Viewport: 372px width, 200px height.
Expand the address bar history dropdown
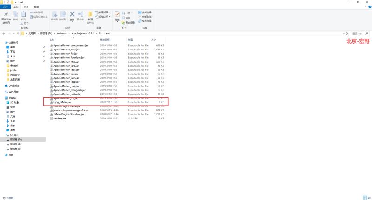pyautogui.click(x=343, y=33)
